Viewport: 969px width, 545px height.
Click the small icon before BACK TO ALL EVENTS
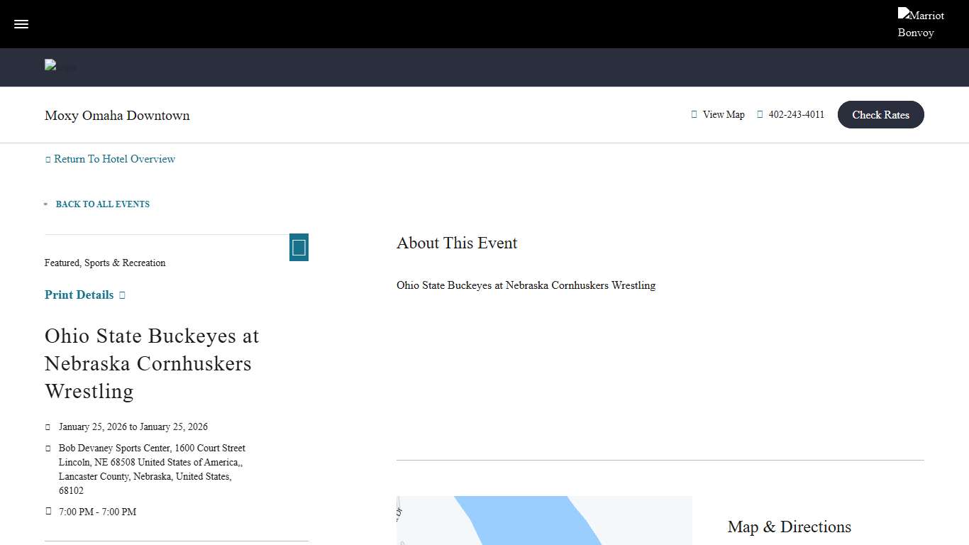pos(46,204)
